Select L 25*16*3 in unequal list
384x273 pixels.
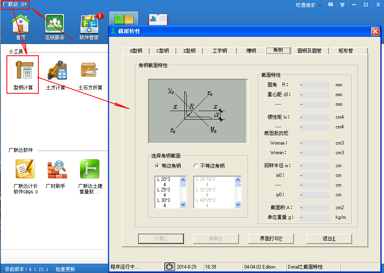206,179
